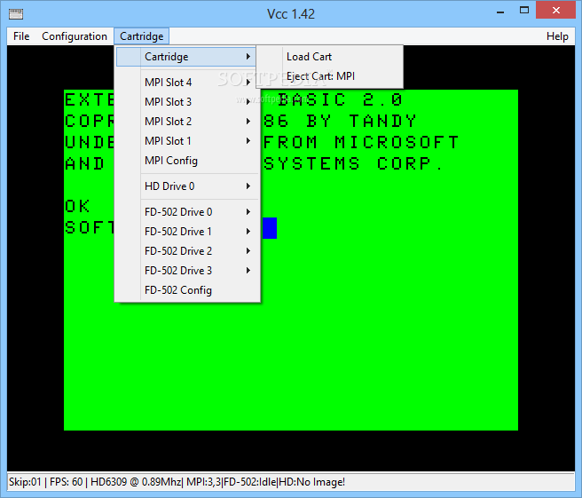Click 'FROM MICROSOFT' text on emulator screen
Screen dimensions: 582x498
[x=361, y=143]
